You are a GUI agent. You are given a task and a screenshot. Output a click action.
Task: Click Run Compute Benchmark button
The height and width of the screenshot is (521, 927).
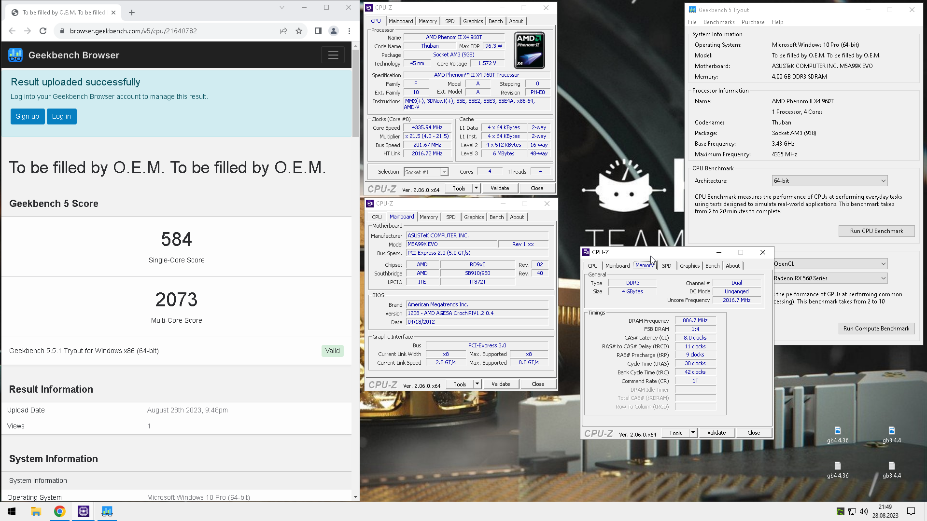[x=876, y=329]
